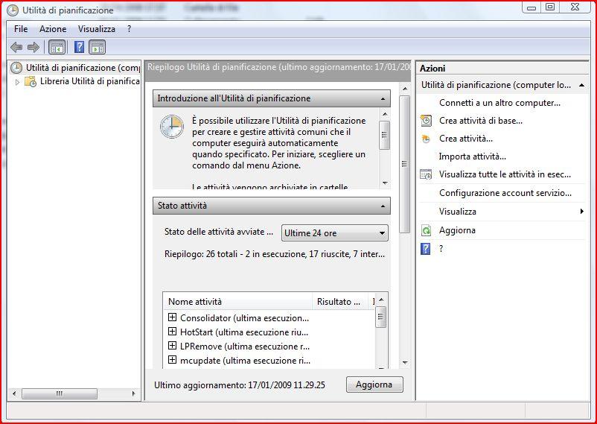This screenshot has height=424, width=597.
Task: Click the introduction paragraph starting È possibile utilizzare
Action: coord(279,143)
